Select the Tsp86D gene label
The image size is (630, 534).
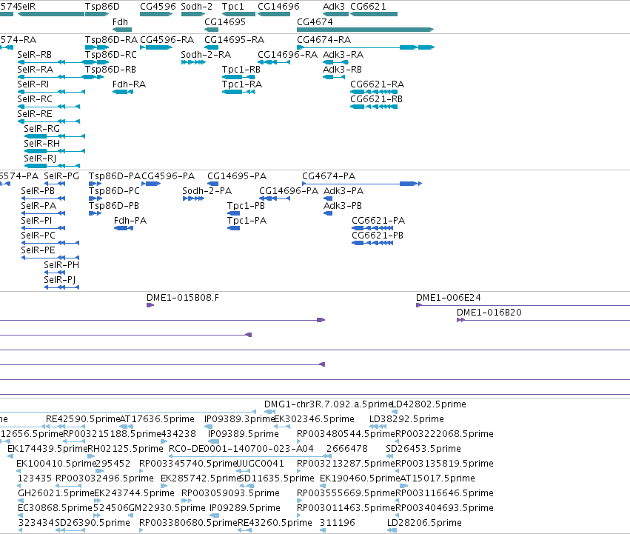click(x=102, y=7)
